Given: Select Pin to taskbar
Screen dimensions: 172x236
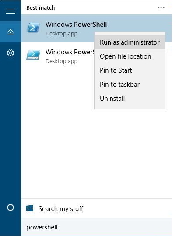Looking at the screenshot, I should click(x=130, y=85).
